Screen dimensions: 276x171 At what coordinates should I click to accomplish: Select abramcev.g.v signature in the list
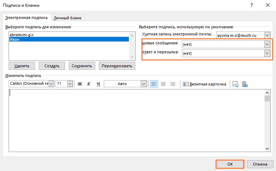22,35
